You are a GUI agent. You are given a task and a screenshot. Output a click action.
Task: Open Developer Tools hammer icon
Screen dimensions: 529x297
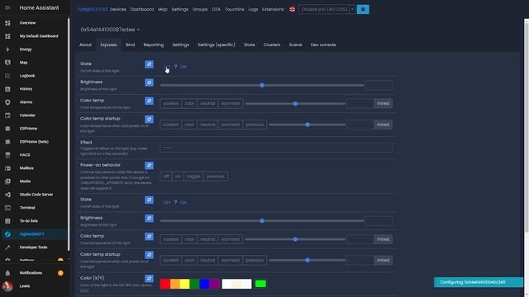point(7,247)
